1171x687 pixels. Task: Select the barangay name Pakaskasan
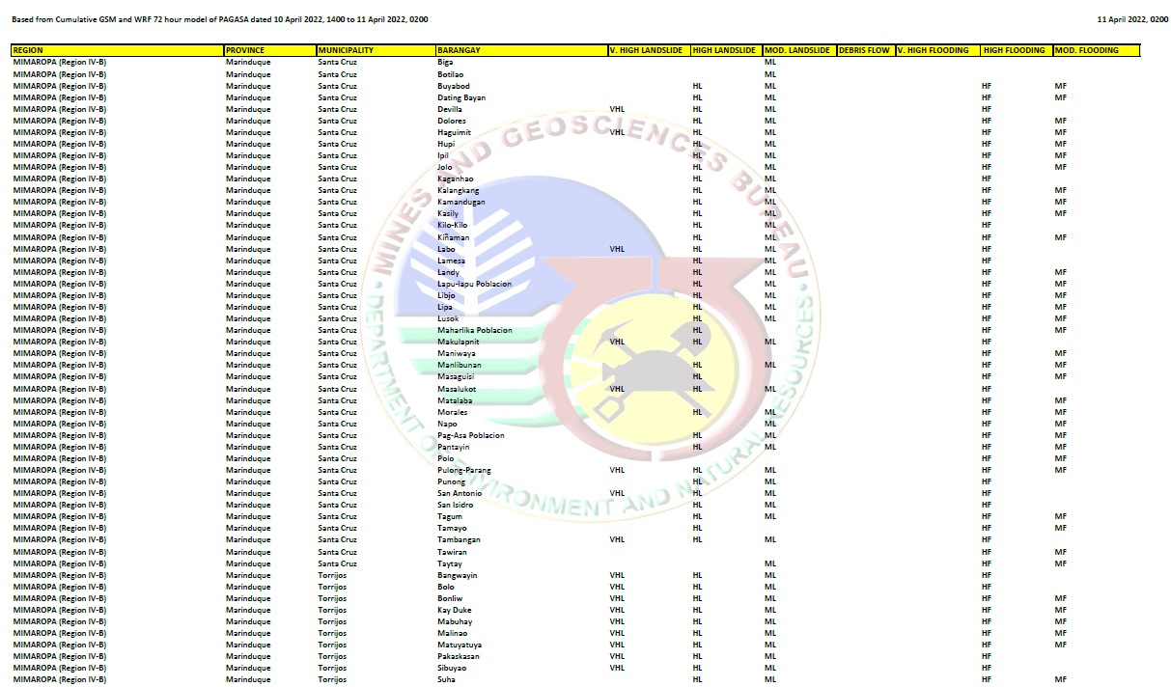(x=459, y=656)
